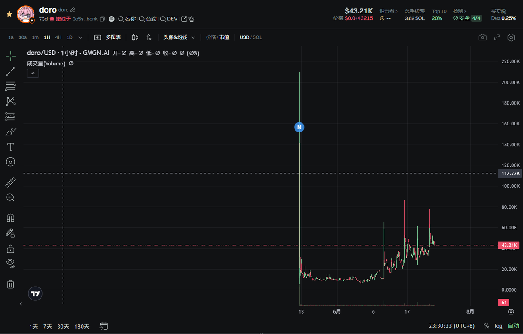
Task: Expand the timeframe dropdown arrow
Action: (80, 37)
